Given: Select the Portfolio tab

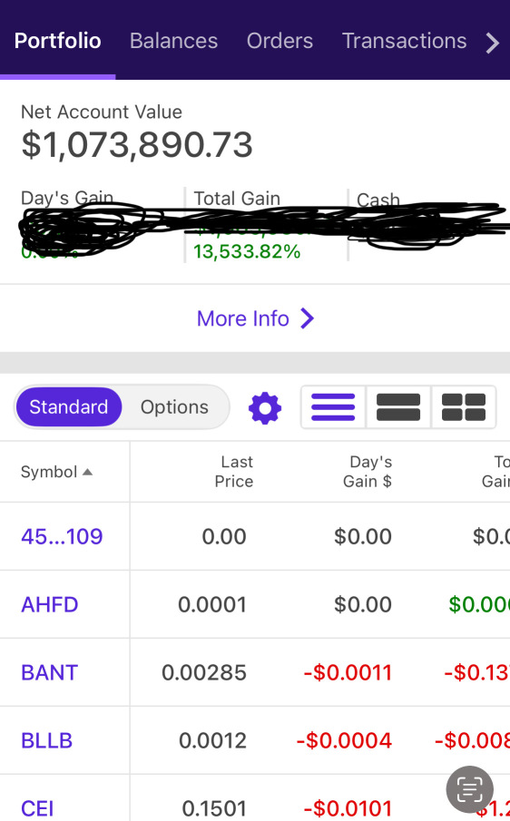Looking at the screenshot, I should [57, 41].
